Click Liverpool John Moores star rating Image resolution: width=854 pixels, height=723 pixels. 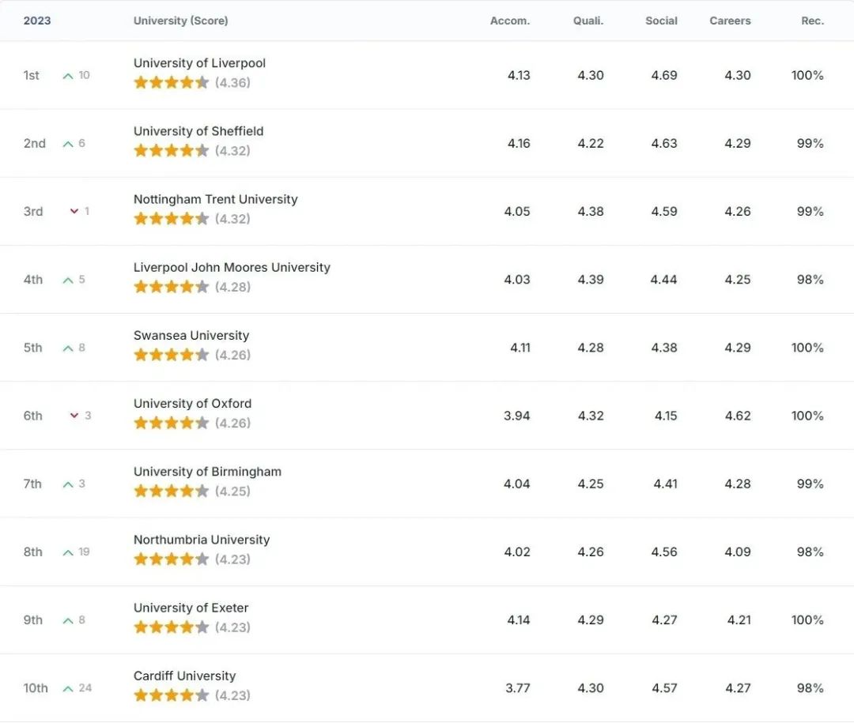point(171,286)
